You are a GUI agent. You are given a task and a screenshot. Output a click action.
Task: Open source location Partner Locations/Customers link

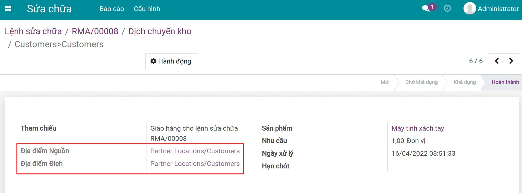(195, 151)
